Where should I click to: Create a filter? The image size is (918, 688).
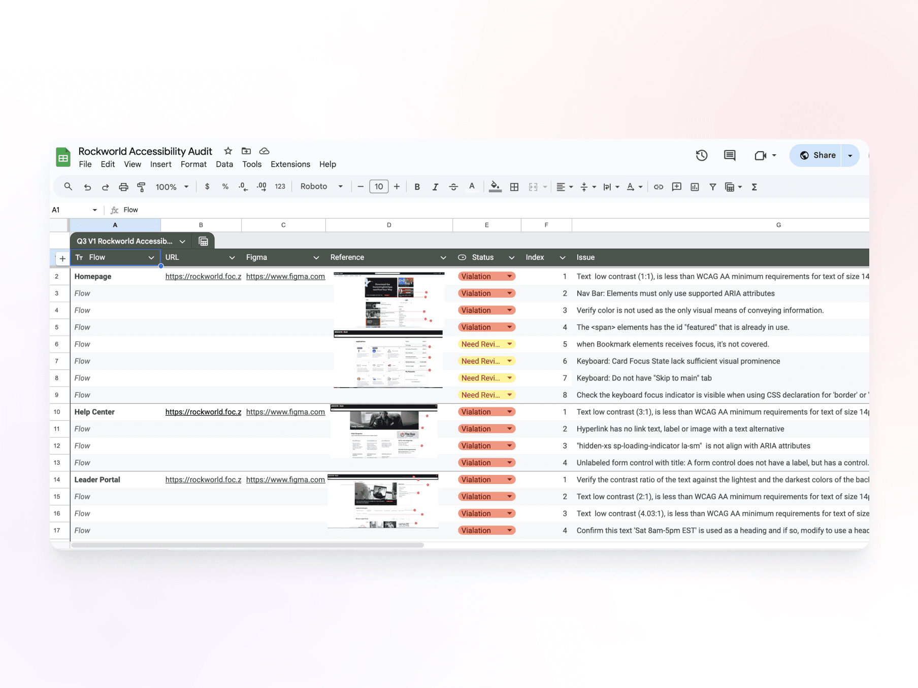click(713, 187)
